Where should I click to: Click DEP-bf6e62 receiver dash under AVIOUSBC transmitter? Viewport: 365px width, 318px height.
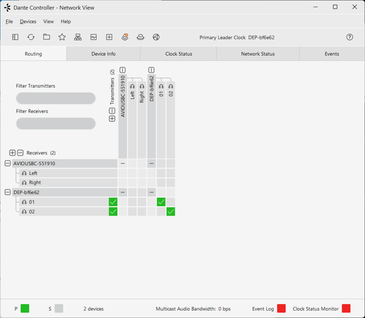123,192
